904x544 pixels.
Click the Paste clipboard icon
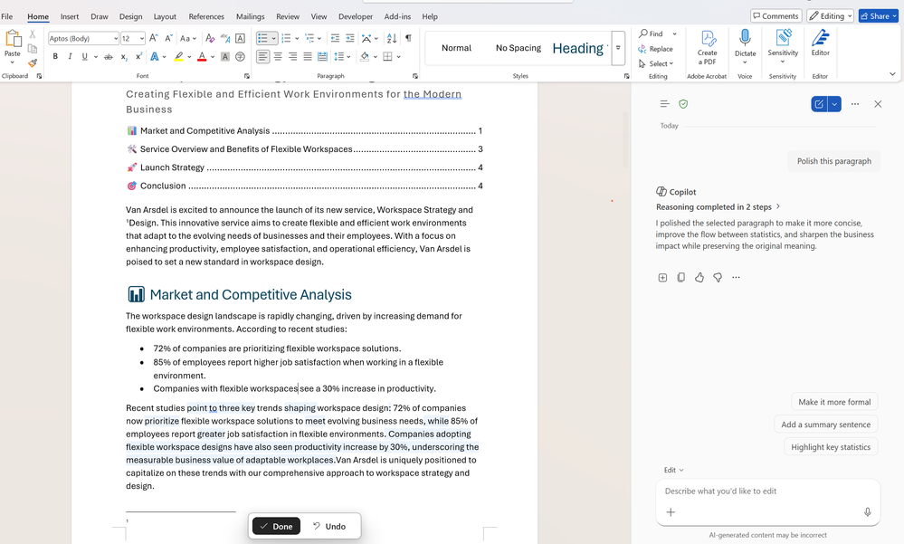coord(13,39)
